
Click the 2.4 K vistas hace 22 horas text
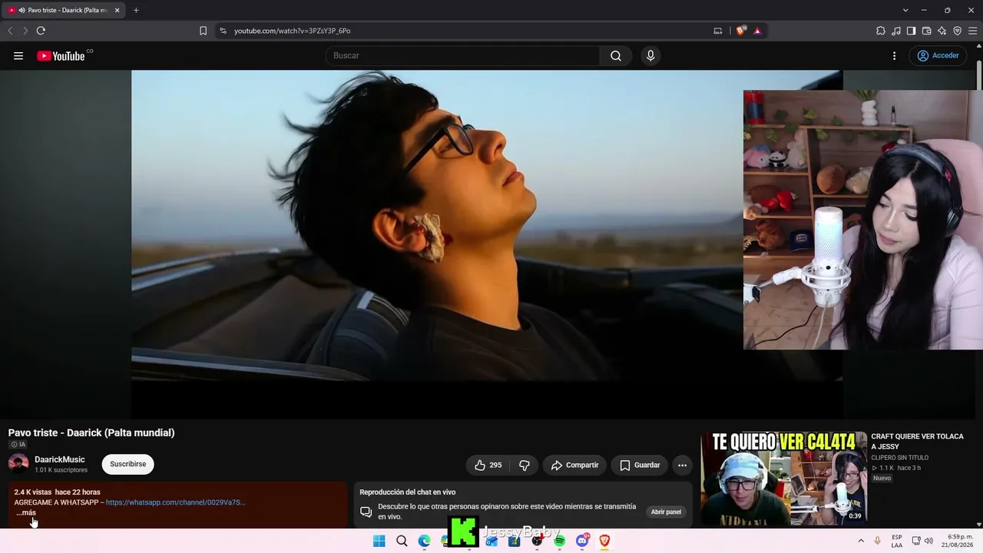(57, 492)
